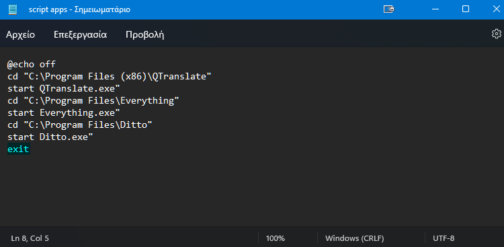
Task: Click the UTF-8 encoding indicator
Action: click(x=444, y=238)
